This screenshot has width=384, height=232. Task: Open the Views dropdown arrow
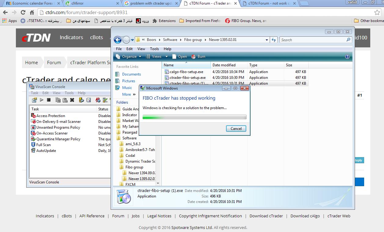coord(166,57)
